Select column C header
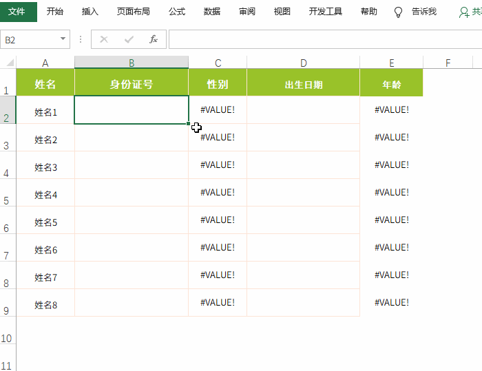 (x=218, y=63)
